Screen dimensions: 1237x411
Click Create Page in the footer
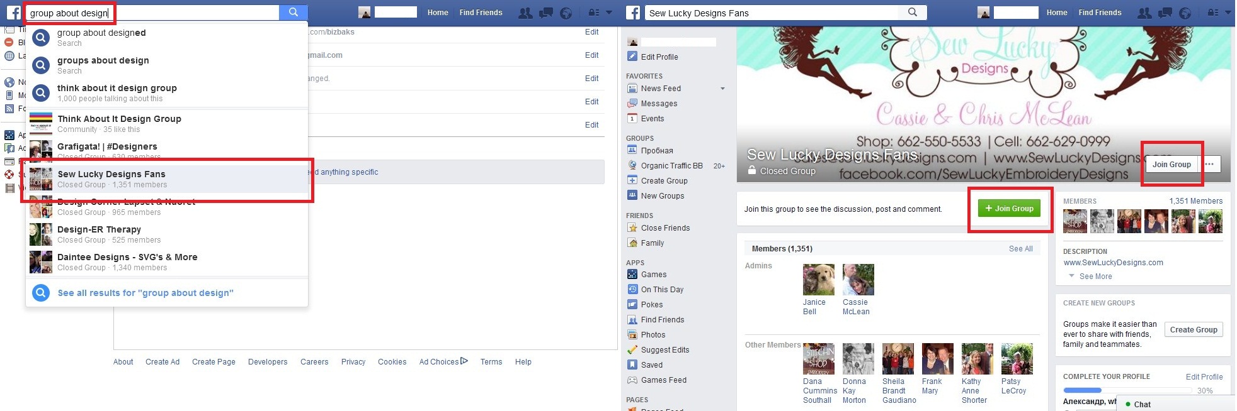click(x=214, y=362)
